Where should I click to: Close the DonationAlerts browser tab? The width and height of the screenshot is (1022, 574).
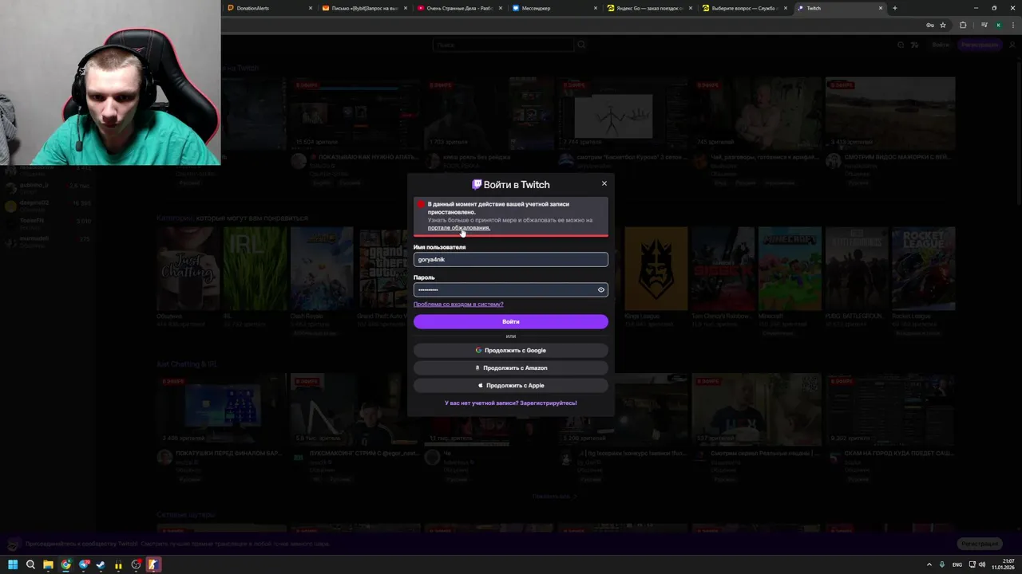tap(311, 8)
